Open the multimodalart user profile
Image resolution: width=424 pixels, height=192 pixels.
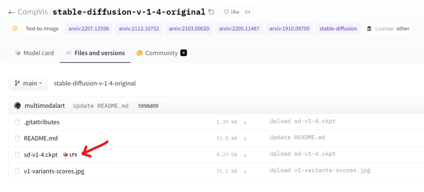pos(45,105)
